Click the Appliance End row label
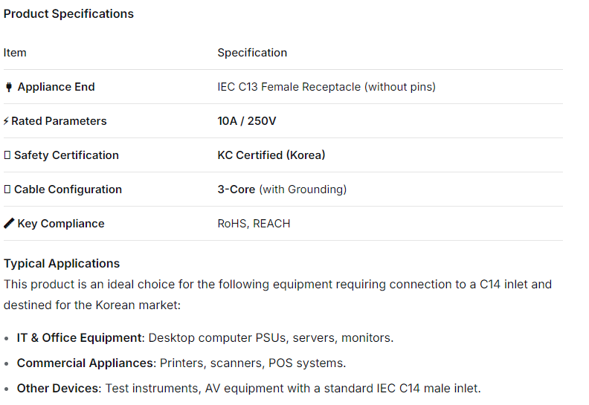The image size is (589, 405). [56, 87]
